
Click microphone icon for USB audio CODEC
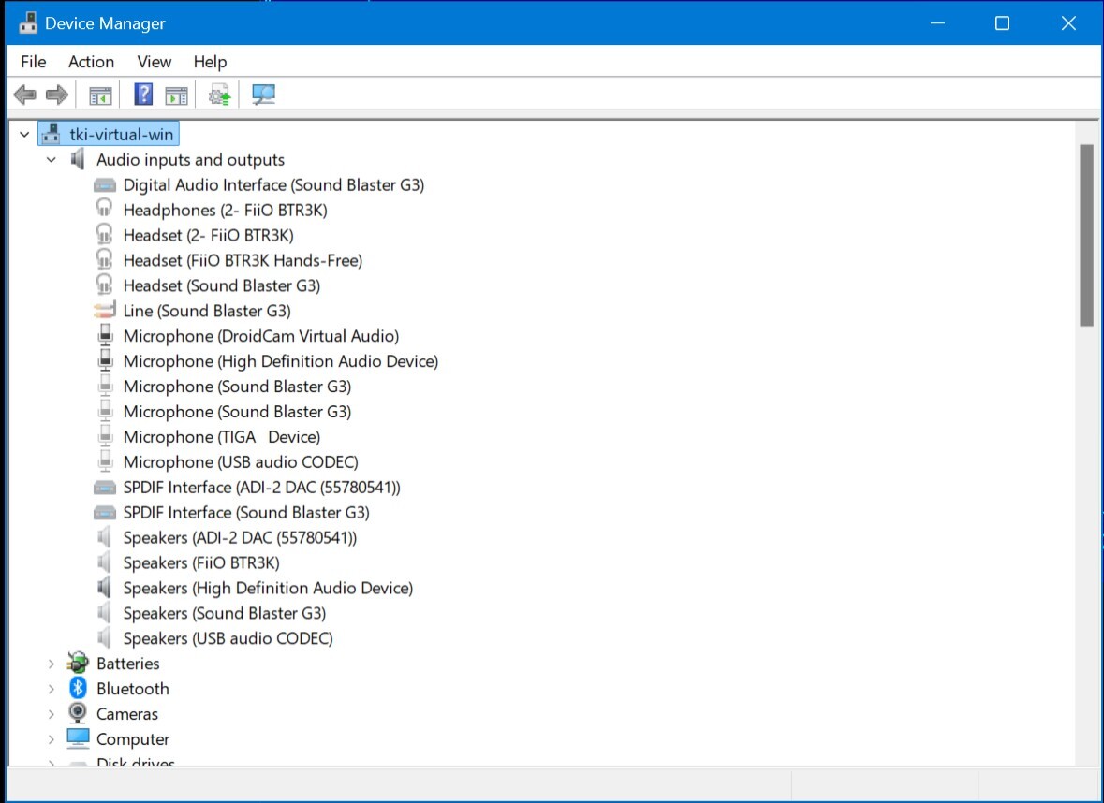pyautogui.click(x=105, y=461)
